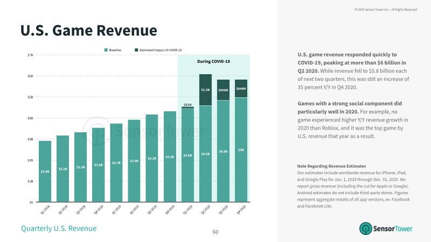The width and height of the screenshot is (431, 242).
Task: Select the Q3 2019 bar labeled $4.2B
Action: tap(152, 158)
